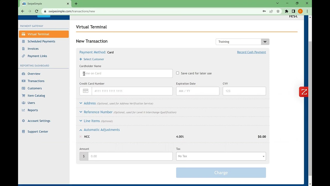Open the Training account dropdown
The height and width of the screenshot is (186, 330).
click(x=242, y=42)
